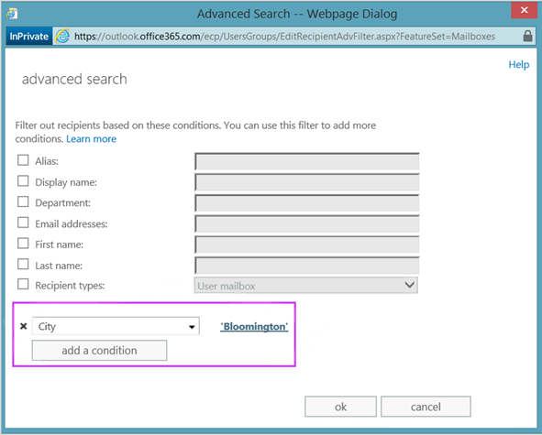542x435 pixels.
Task: Click the First name text box
Action: pos(307,245)
